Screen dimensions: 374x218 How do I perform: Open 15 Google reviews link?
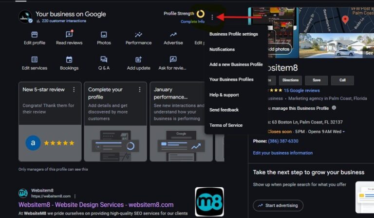[x=302, y=91]
